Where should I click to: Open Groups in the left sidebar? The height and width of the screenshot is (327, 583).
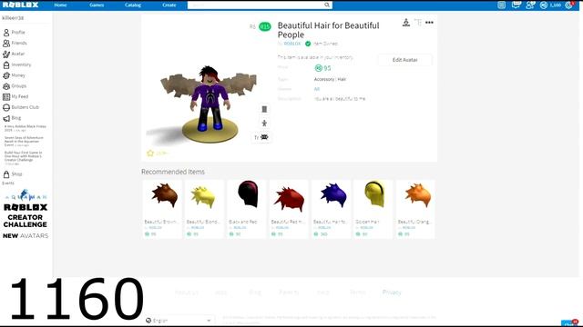(15, 86)
